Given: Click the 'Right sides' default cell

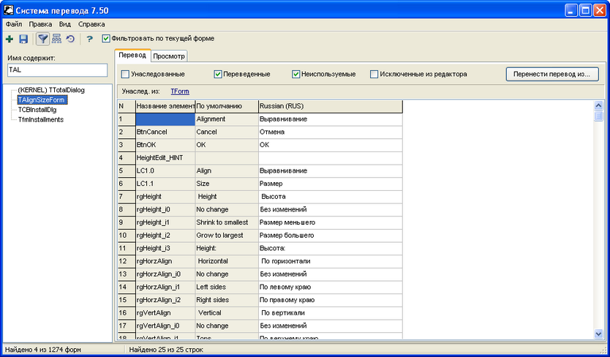Looking at the screenshot, I should [x=227, y=300].
